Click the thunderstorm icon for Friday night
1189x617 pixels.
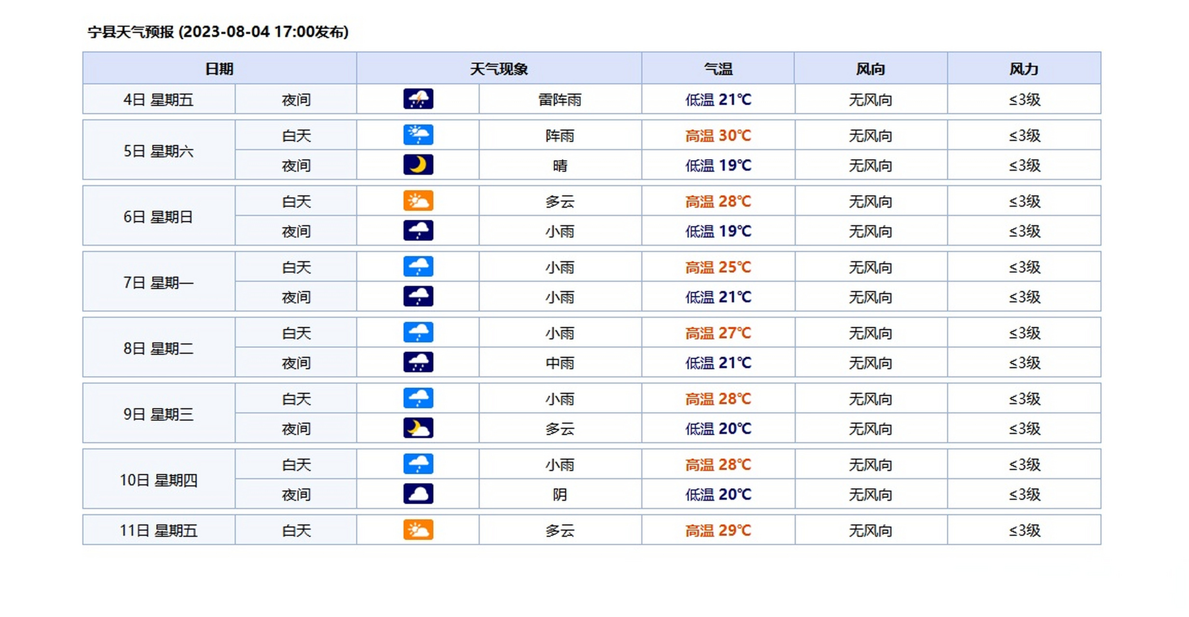[x=418, y=100]
